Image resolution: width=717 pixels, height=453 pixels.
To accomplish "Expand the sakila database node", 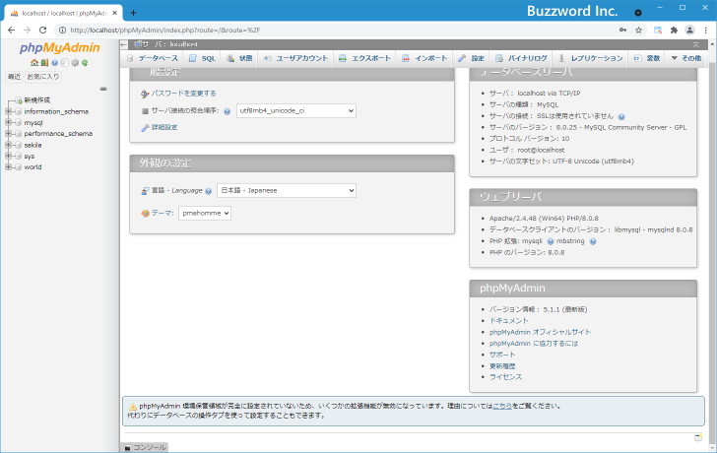I will (x=8, y=145).
